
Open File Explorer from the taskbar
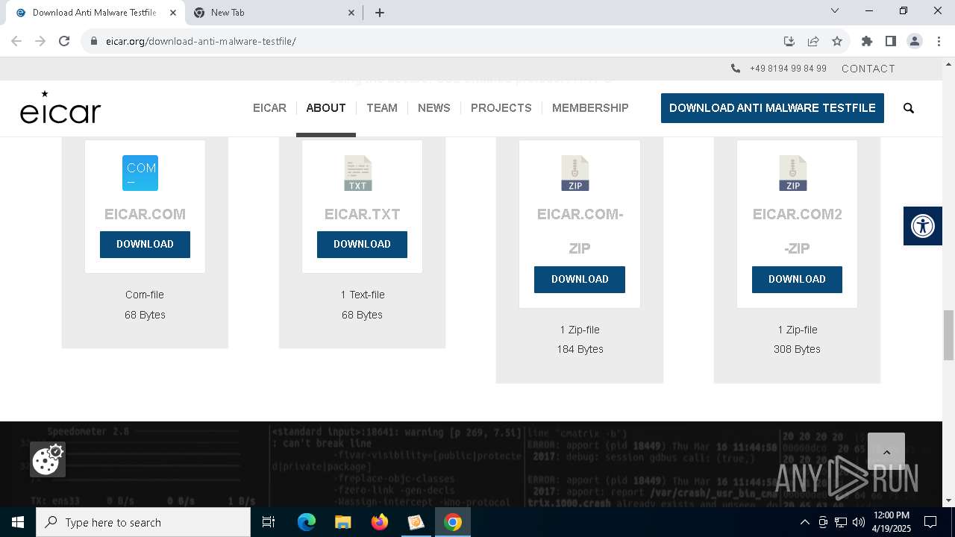[x=342, y=522]
